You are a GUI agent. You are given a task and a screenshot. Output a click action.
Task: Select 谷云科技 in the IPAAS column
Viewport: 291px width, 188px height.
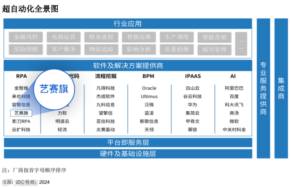click(x=193, y=97)
